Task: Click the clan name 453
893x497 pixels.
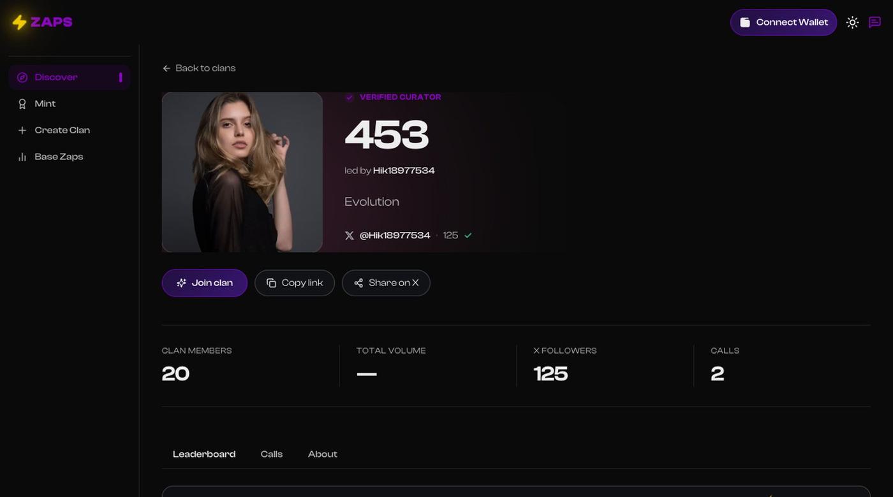Action: [387, 134]
